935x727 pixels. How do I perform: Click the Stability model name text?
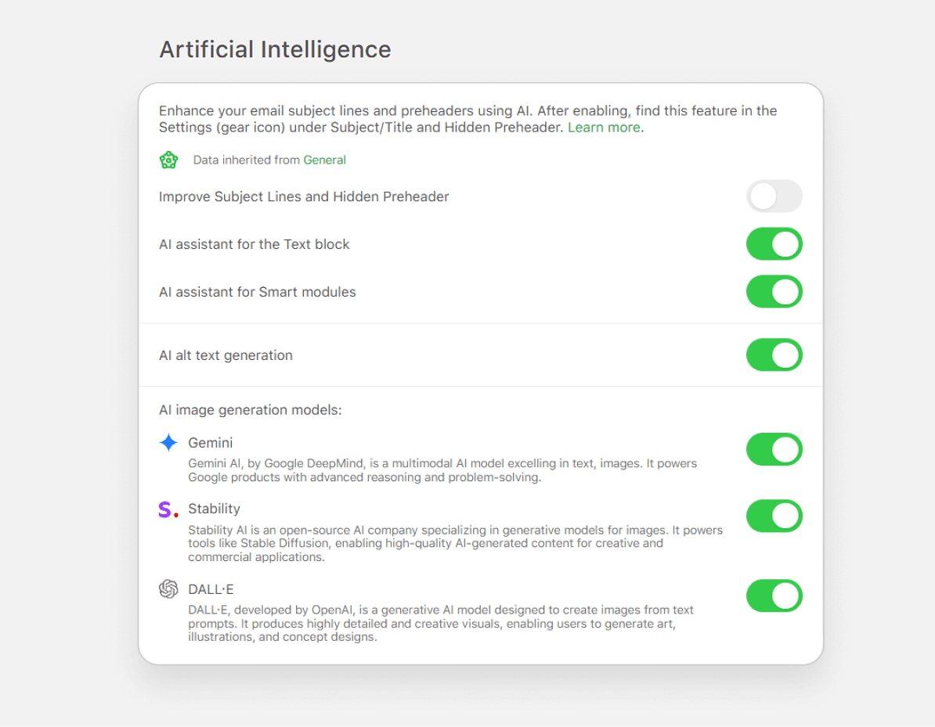214,509
